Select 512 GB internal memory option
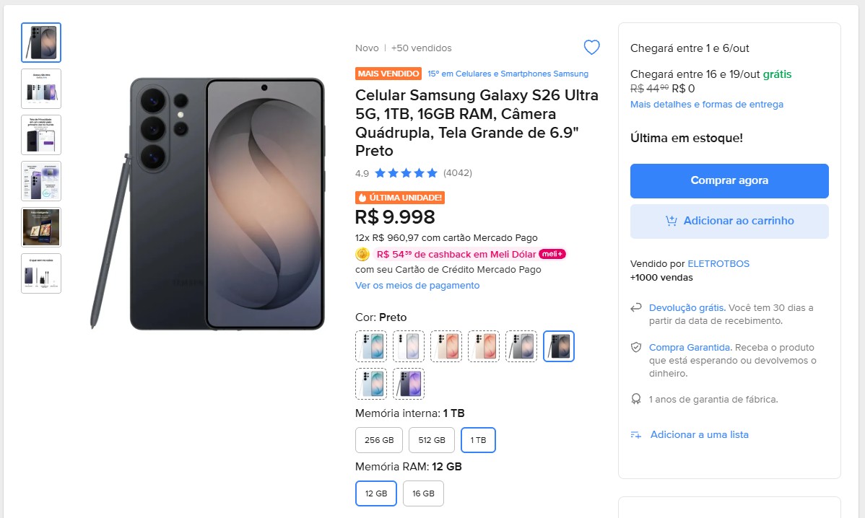Screen dimensions: 865x518 [431, 440]
